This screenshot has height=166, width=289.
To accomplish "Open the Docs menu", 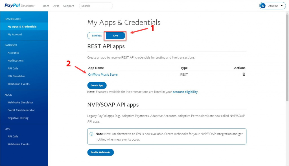I will (x=46, y=6).
